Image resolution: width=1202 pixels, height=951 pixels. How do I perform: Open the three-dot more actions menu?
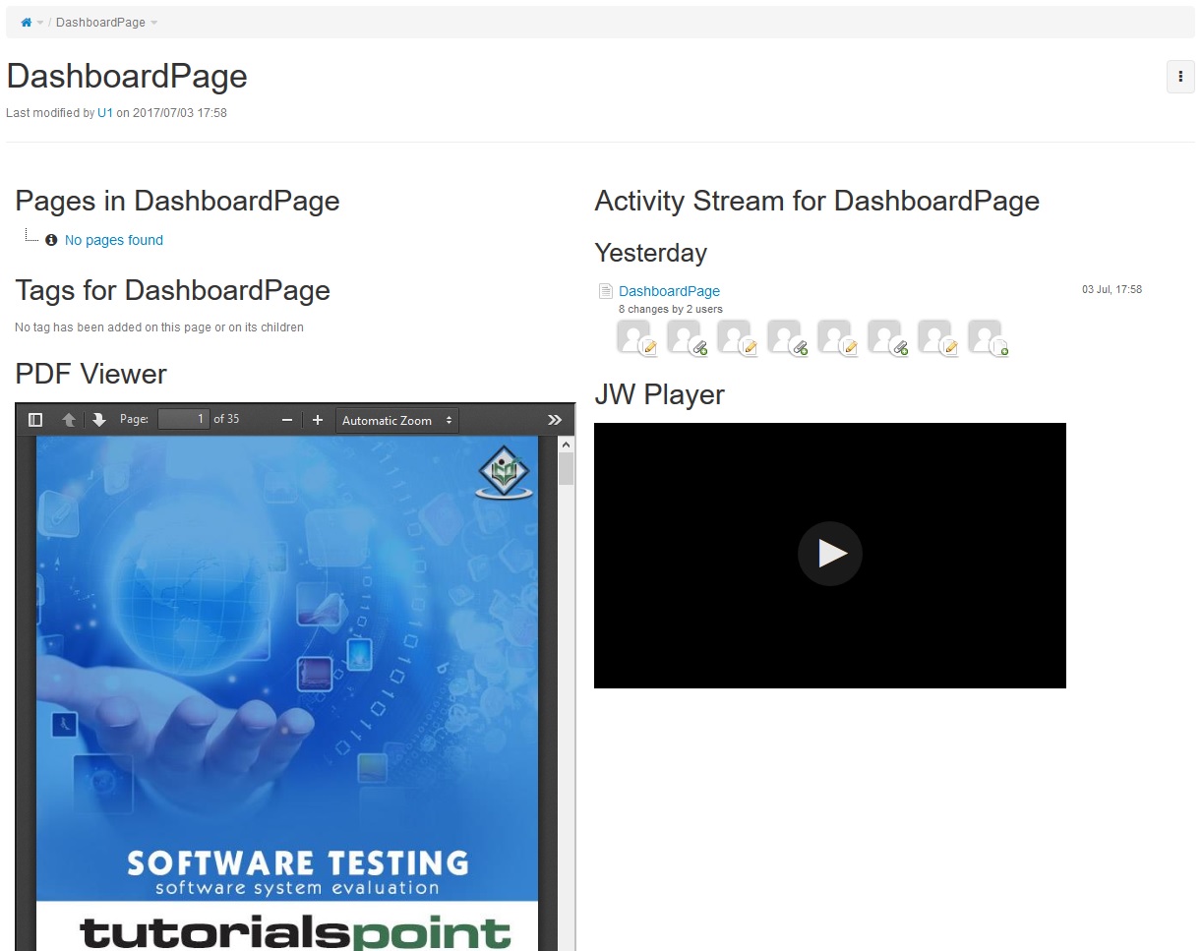(x=1179, y=77)
